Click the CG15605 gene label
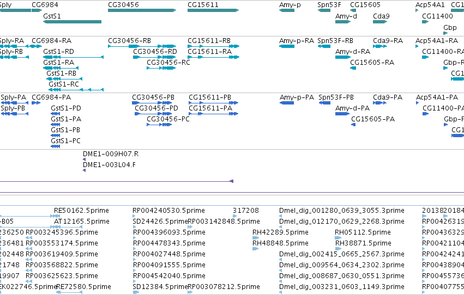This screenshot has width=464, height=295. [x=365, y=5]
